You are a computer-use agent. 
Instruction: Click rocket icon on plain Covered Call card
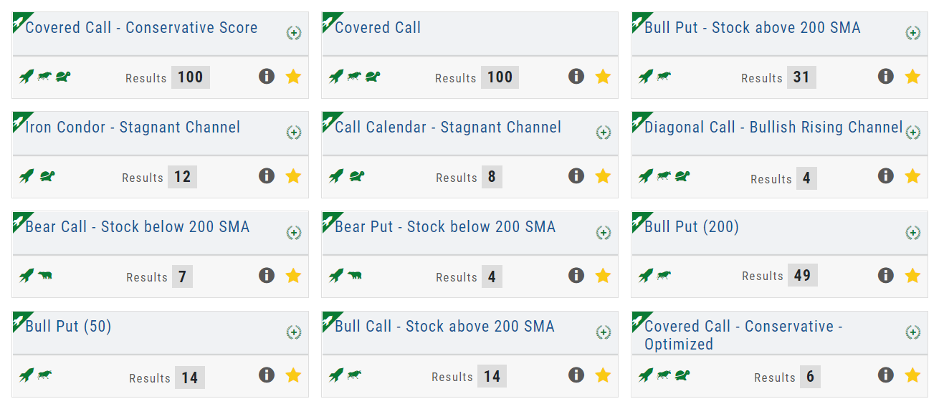click(x=335, y=76)
